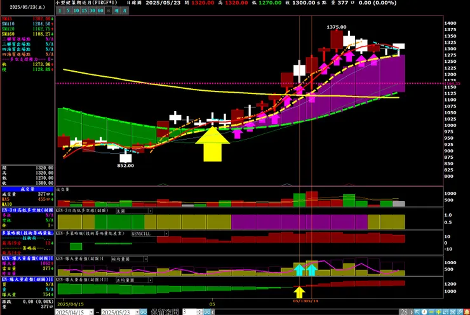Viewport: 470px width, 315px height.
Task: Open the 五均量圖 dropdown
Action: coord(150,280)
